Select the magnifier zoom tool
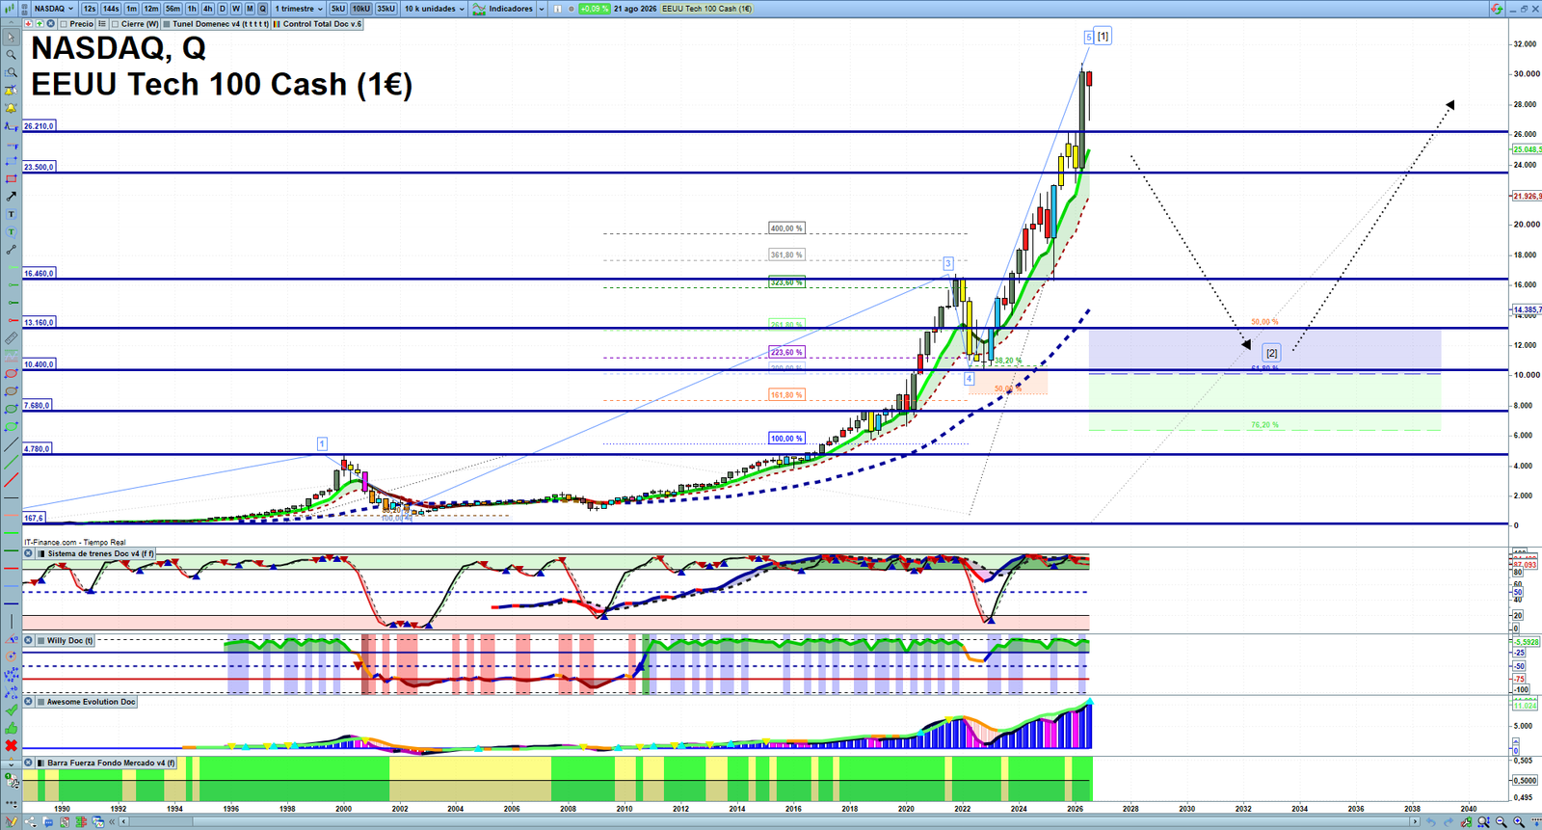 [11, 55]
